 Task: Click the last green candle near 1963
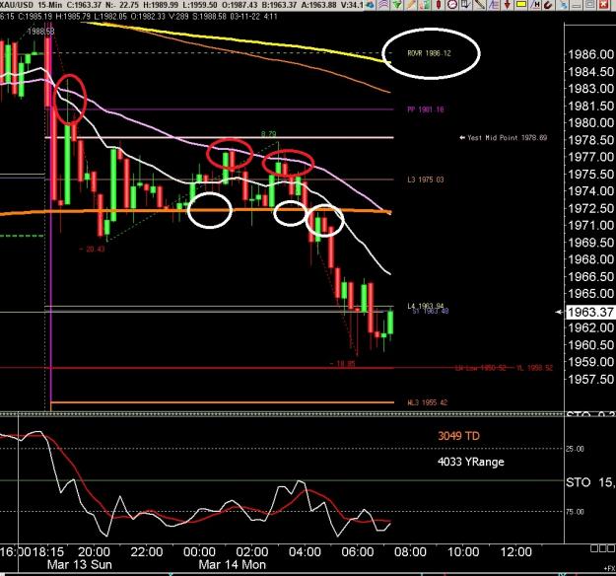390,323
